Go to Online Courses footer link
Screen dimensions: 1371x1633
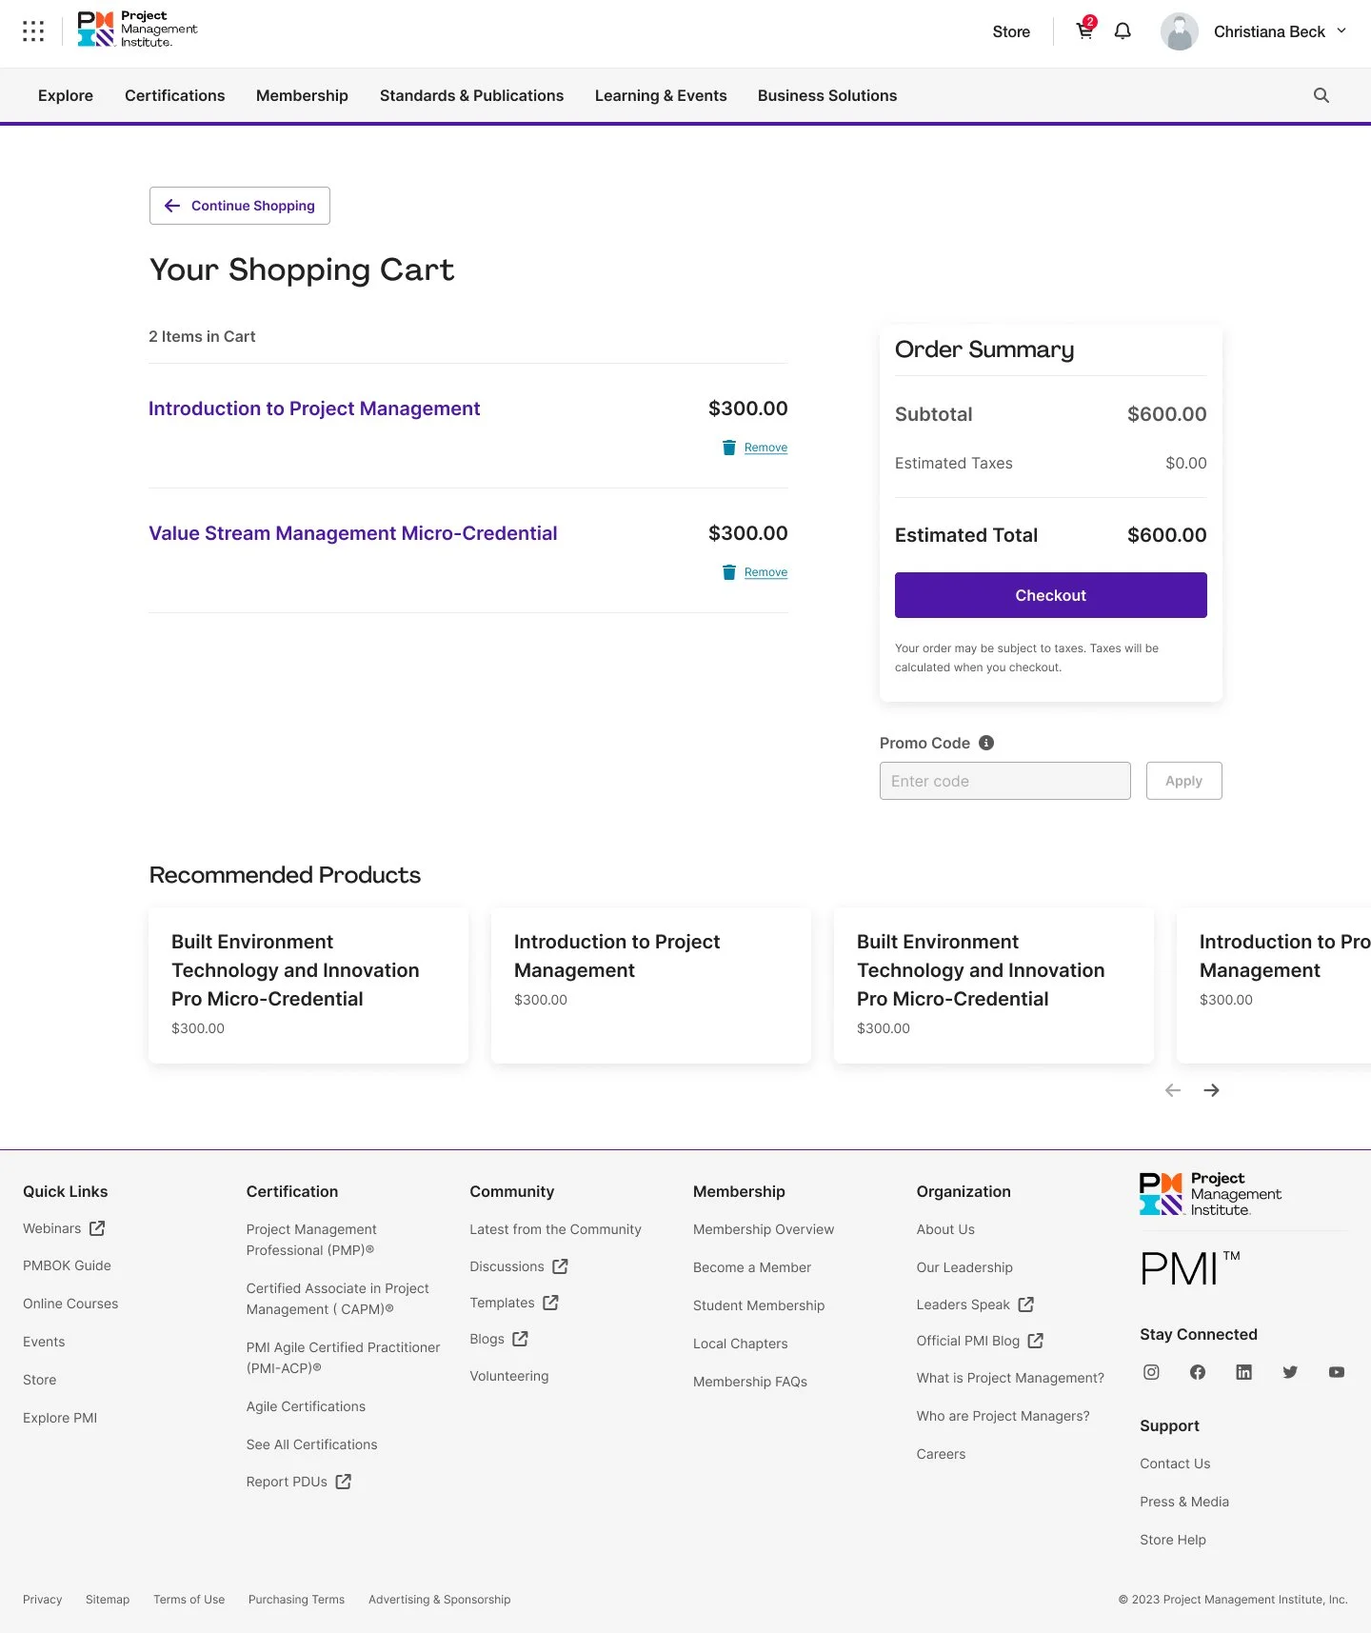tap(70, 1304)
